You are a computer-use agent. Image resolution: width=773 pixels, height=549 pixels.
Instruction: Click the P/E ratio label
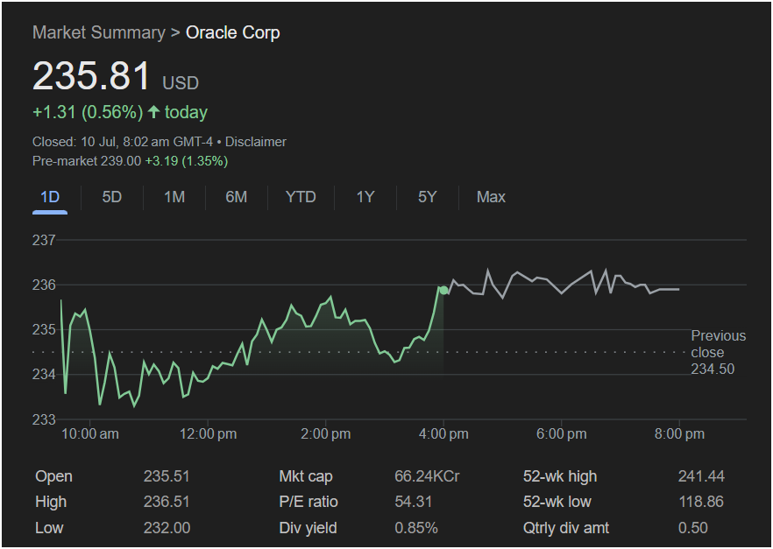click(308, 503)
